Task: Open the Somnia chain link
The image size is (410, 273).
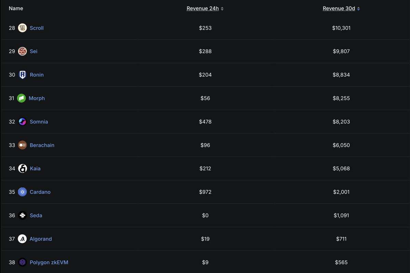Action: (39, 122)
